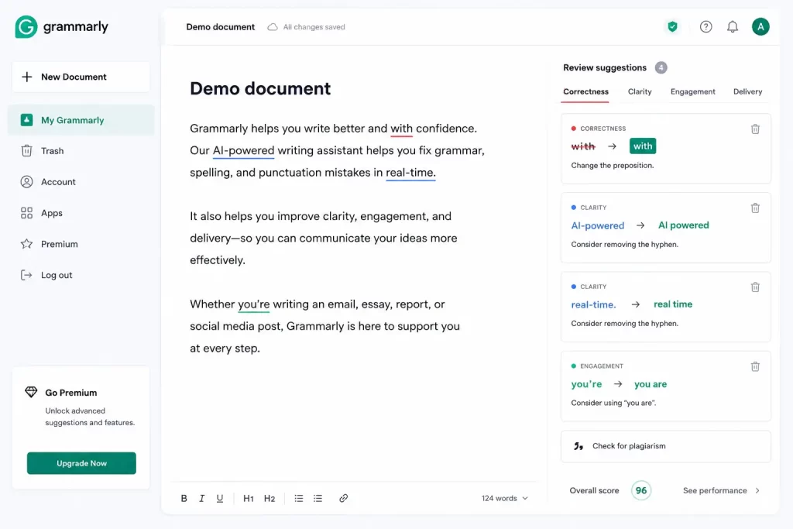
Task: Click the cloud saved status icon
Action: pyautogui.click(x=272, y=27)
